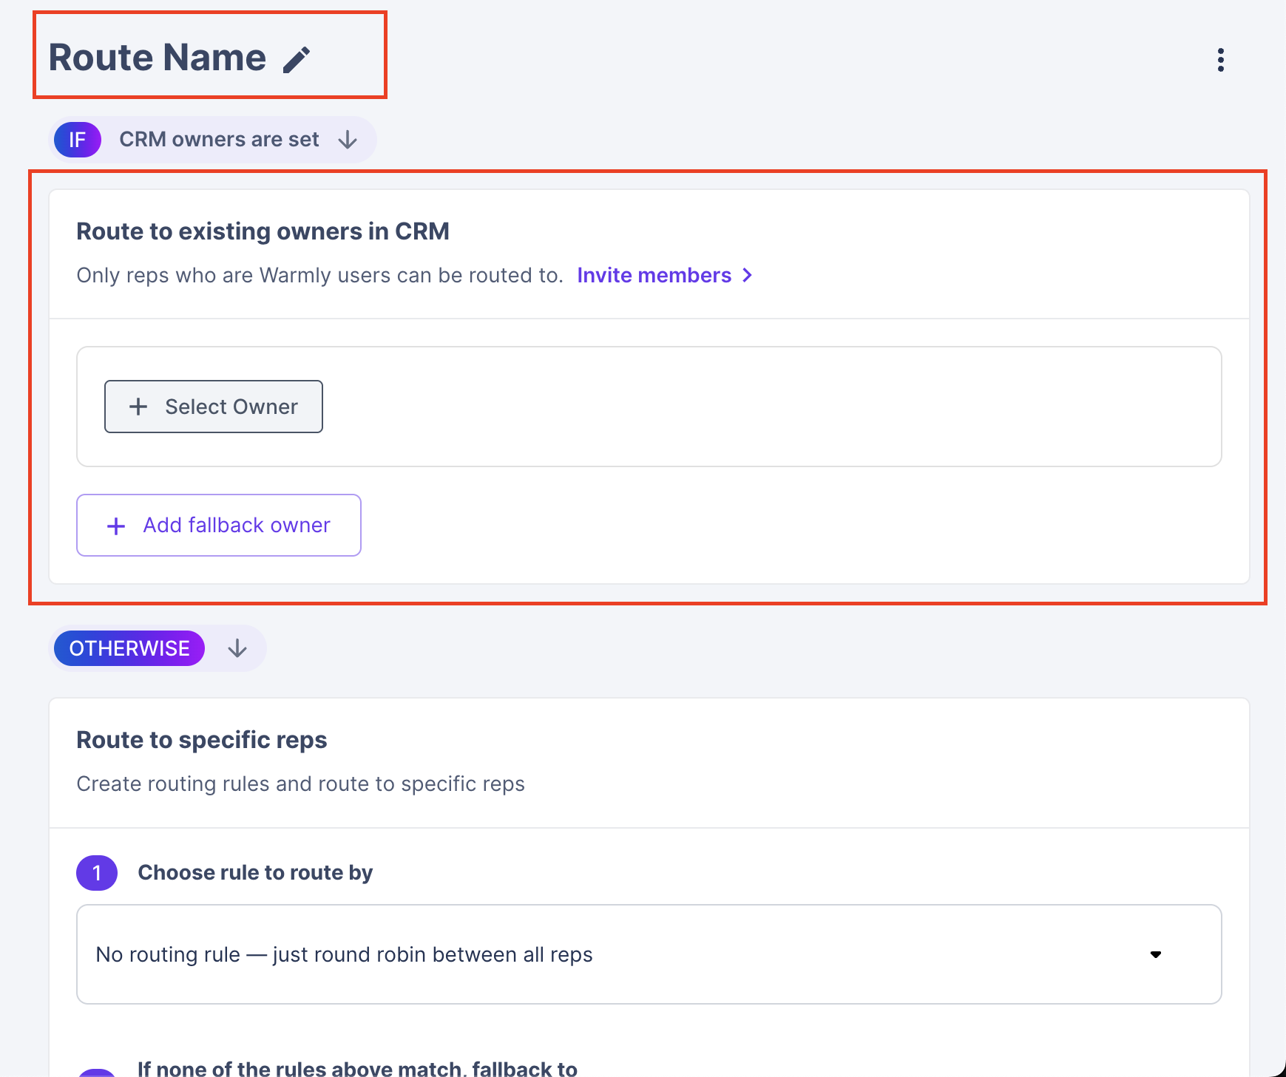
Task: Click the OTHERWISE pill label
Action: pos(129,648)
